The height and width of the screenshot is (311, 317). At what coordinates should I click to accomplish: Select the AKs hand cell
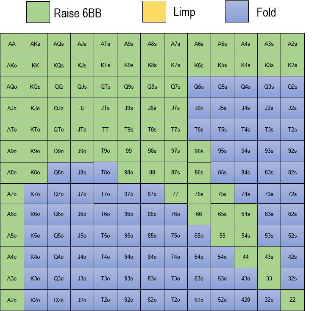tap(35, 44)
